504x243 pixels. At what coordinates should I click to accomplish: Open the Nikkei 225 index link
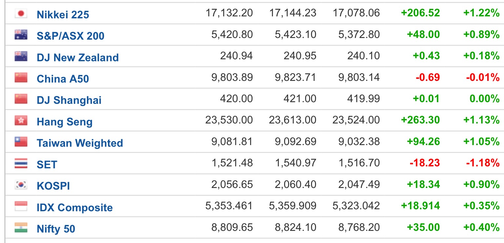[x=63, y=14]
